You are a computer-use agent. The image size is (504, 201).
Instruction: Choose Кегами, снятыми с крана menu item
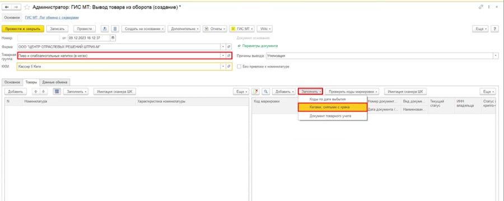click(x=333, y=107)
